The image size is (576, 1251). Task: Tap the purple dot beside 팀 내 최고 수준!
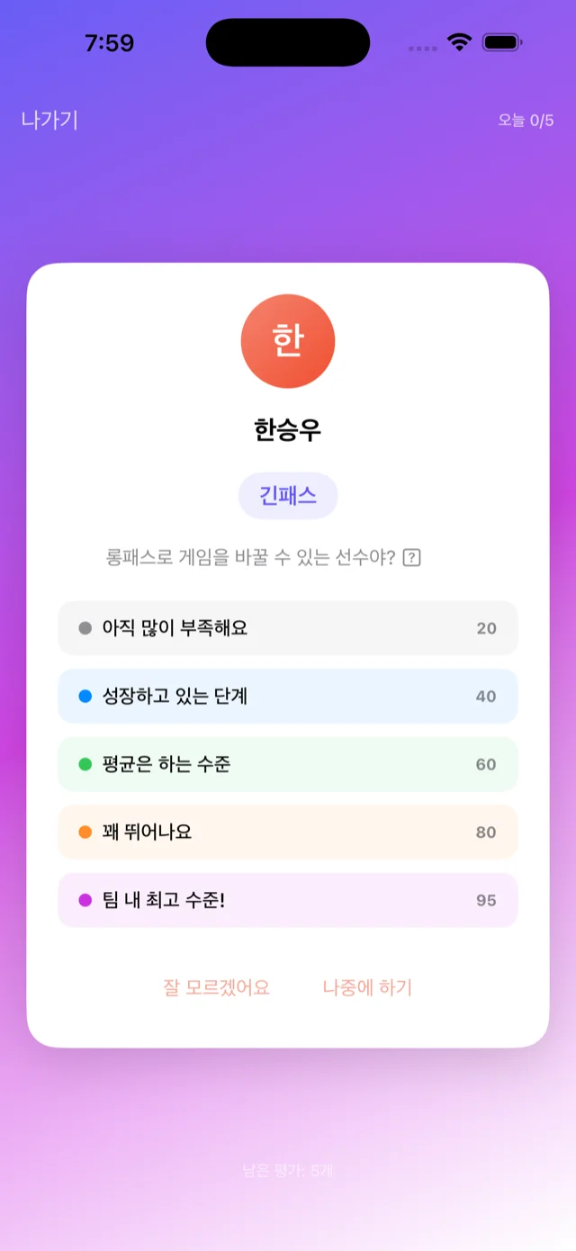tap(85, 900)
